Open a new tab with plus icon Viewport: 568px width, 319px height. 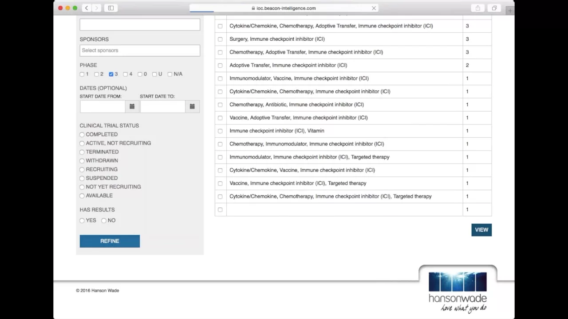[x=510, y=11]
